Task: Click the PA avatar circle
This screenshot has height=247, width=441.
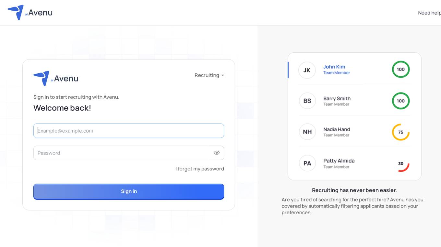Action: pyautogui.click(x=307, y=163)
